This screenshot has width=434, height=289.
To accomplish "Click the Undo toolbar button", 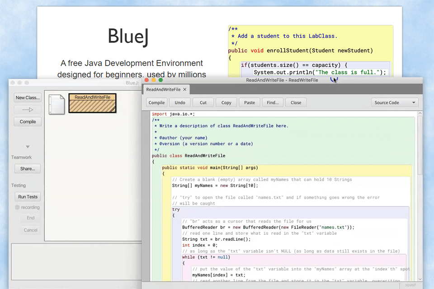I will point(180,103).
